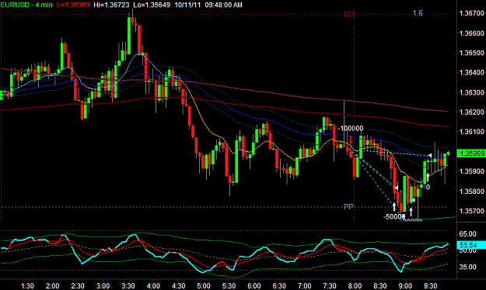This screenshot has width=486, height=290.
Task: Click the cyan 55.54 indicator value tag
Action: click(x=471, y=245)
